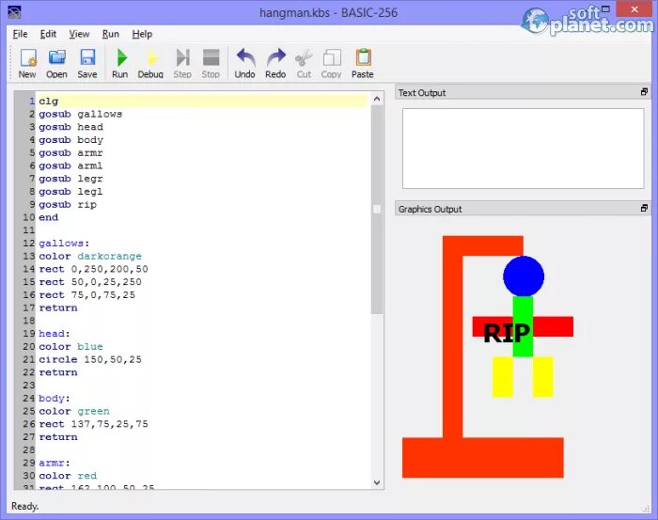This screenshot has width=658, height=520.
Task: Click the 'rect 137,75,25,75' line
Action: pyautogui.click(x=94, y=424)
